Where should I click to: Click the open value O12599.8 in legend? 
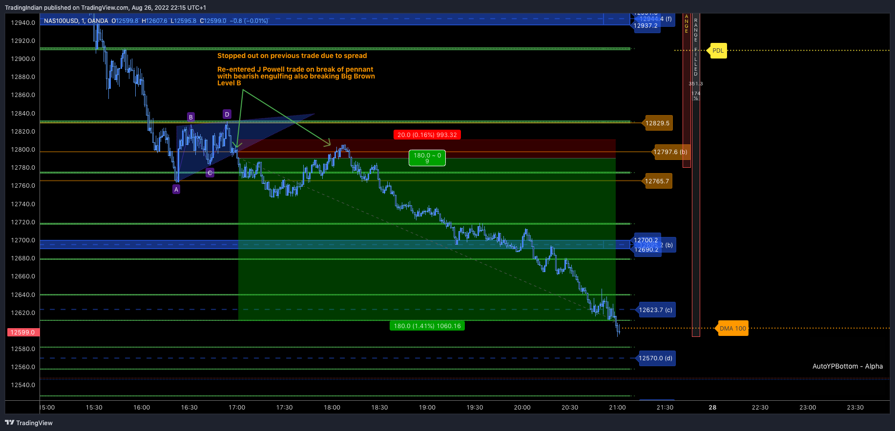(125, 21)
